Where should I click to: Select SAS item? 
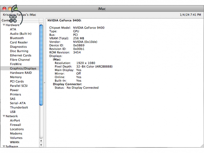click(x=13, y=99)
